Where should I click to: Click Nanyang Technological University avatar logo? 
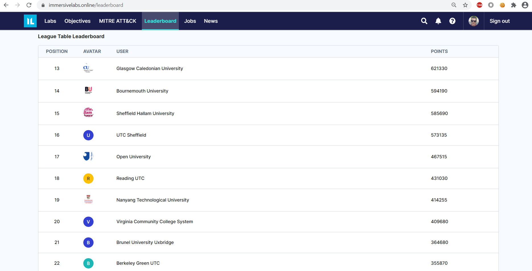[88, 199]
